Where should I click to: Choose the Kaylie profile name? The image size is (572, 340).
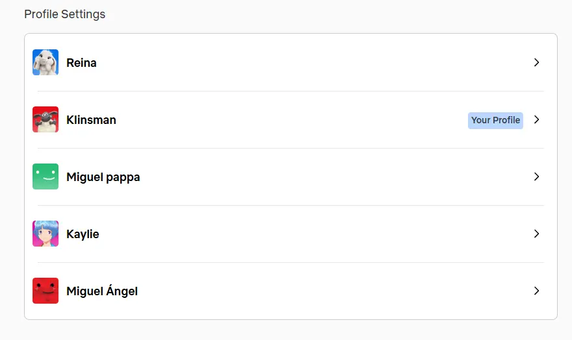[83, 234]
